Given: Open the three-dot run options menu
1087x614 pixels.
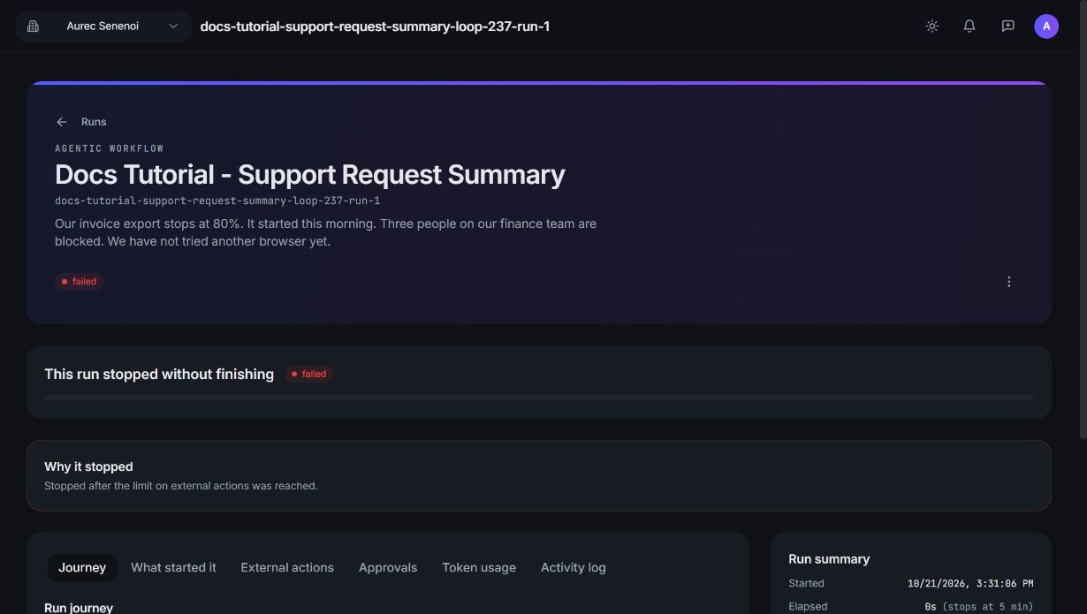Looking at the screenshot, I should (1009, 282).
